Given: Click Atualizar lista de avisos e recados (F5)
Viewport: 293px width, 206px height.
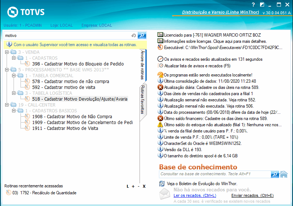Looking at the screenshot, I should tap(197, 66).
